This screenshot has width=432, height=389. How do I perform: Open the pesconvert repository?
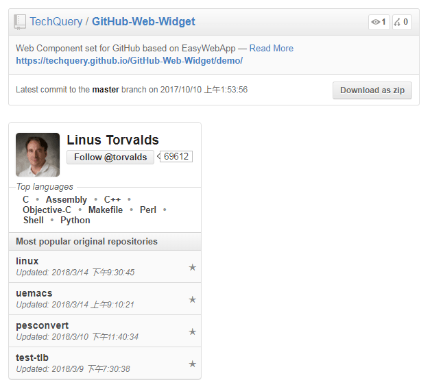[x=42, y=325]
